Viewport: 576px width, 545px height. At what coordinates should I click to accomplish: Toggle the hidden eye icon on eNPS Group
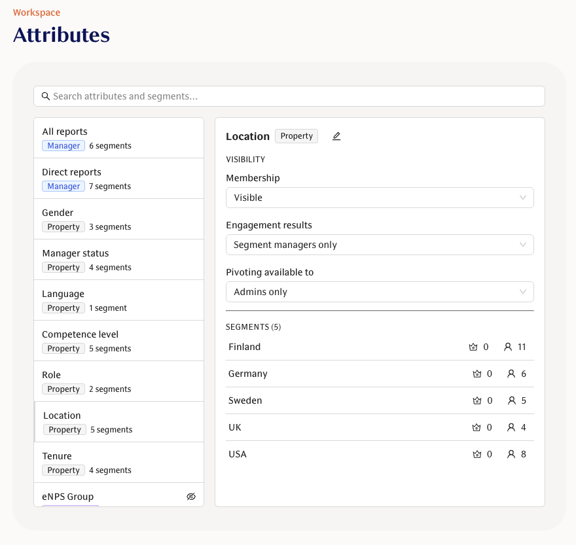click(x=191, y=497)
